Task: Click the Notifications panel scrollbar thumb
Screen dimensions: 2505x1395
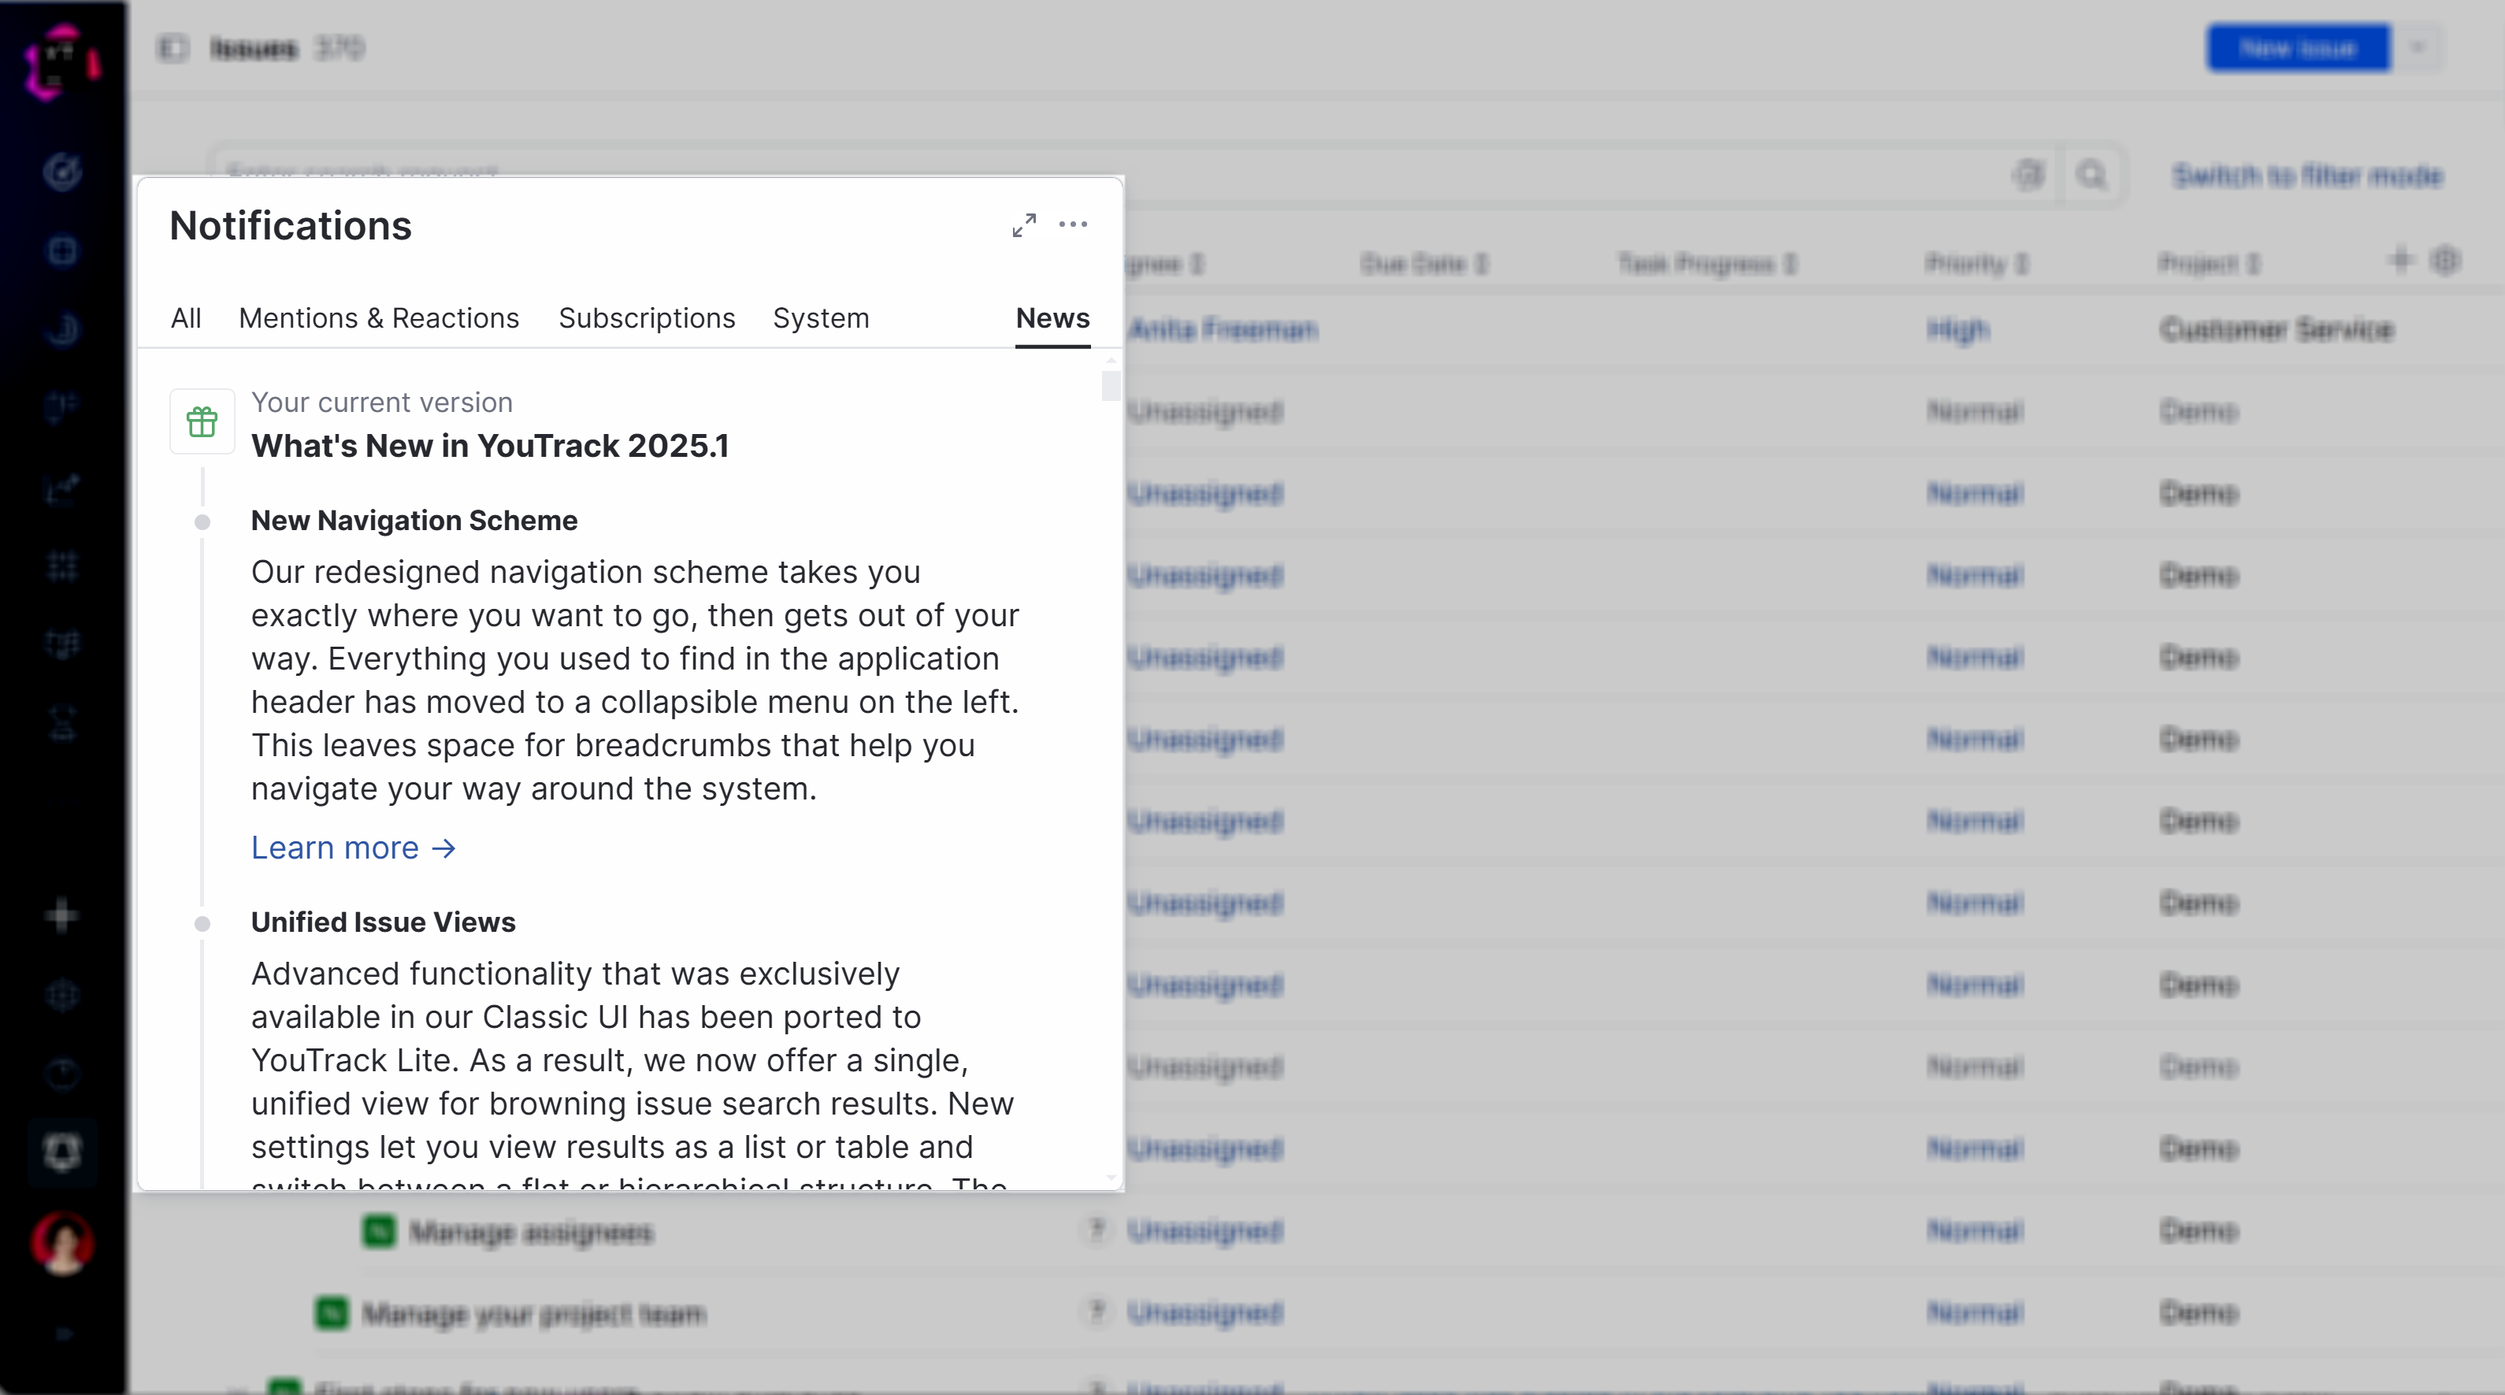Action: pyautogui.click(x=1111, y=385)
